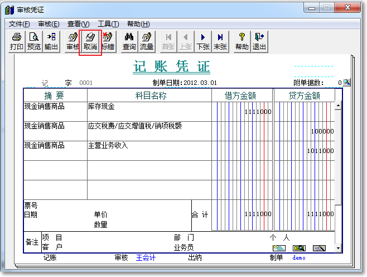Click the 退出 exit toolbar icon
This screenshot has width=367, height=277.
[259, 42]
